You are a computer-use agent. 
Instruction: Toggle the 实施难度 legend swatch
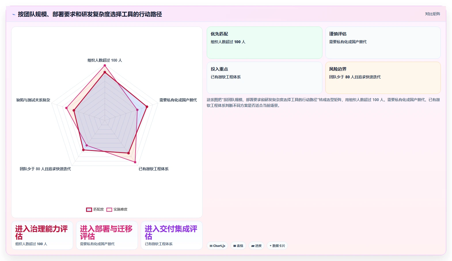(x=109, y=209)
